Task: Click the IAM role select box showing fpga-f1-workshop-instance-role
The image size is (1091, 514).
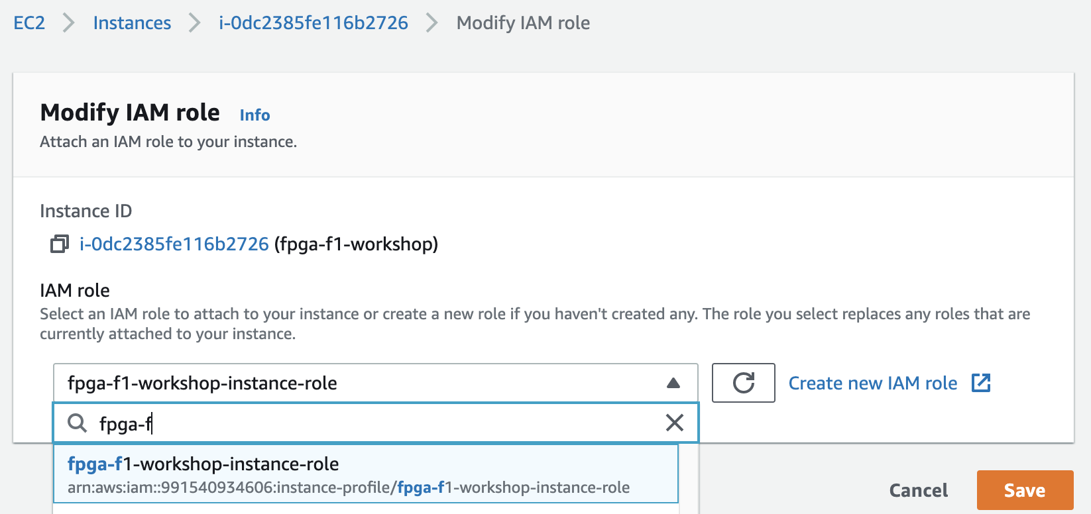Action: (x=375, y=383)
